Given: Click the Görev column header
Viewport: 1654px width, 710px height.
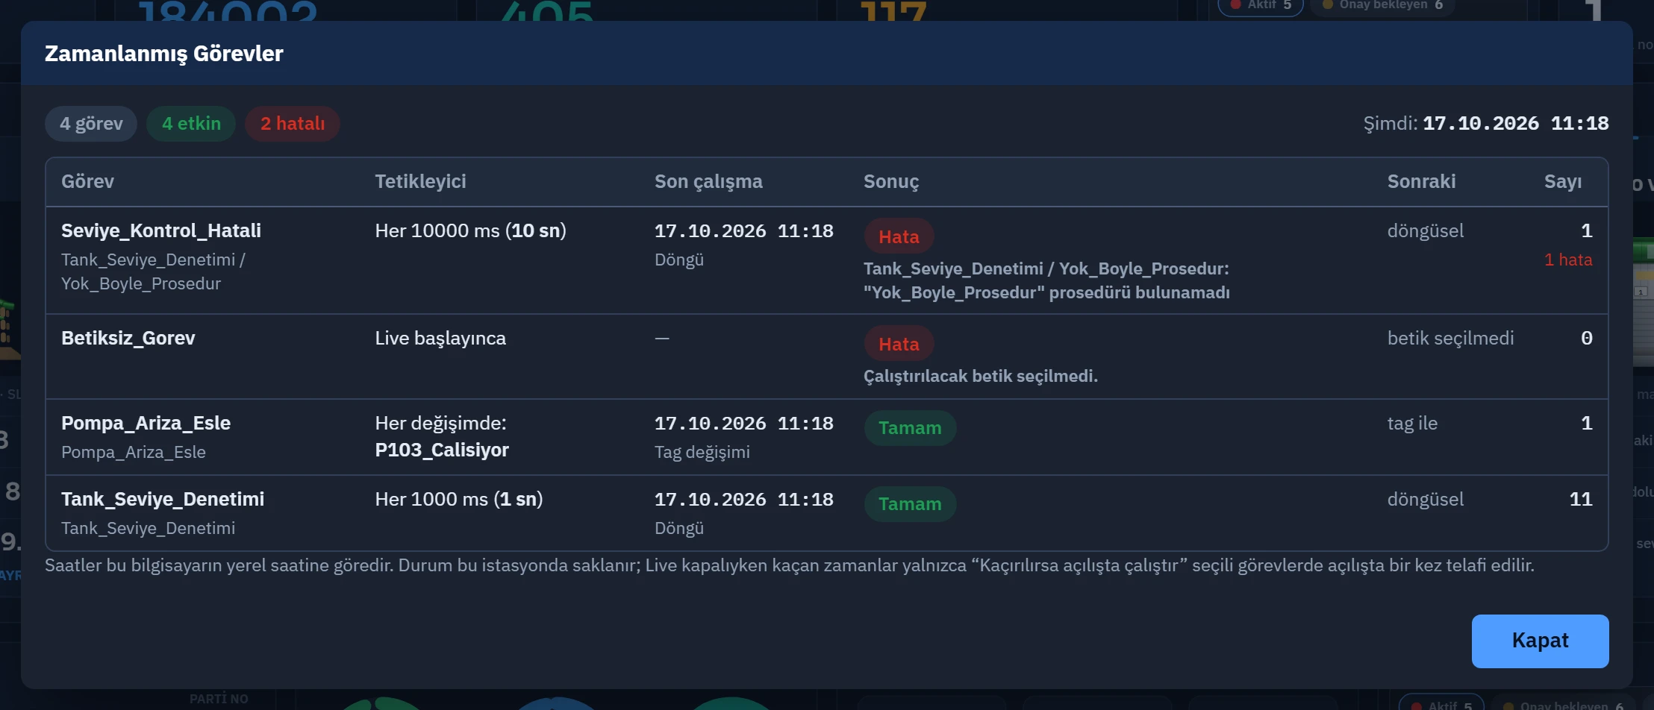Looking at the screenshot, I should [x=87, y=182].
